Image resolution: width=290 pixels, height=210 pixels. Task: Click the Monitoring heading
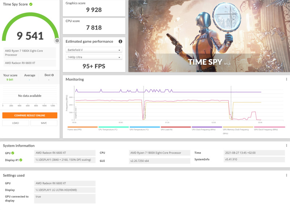[75, 79]
